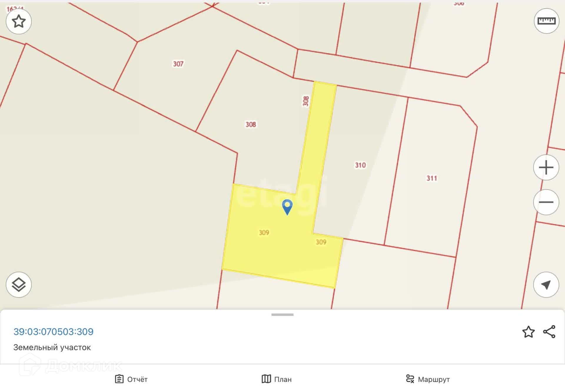Add parcel to favorites star in info panel
This screenshot has width=565, height=391.
pyautogui.click(x=529, y=332)
